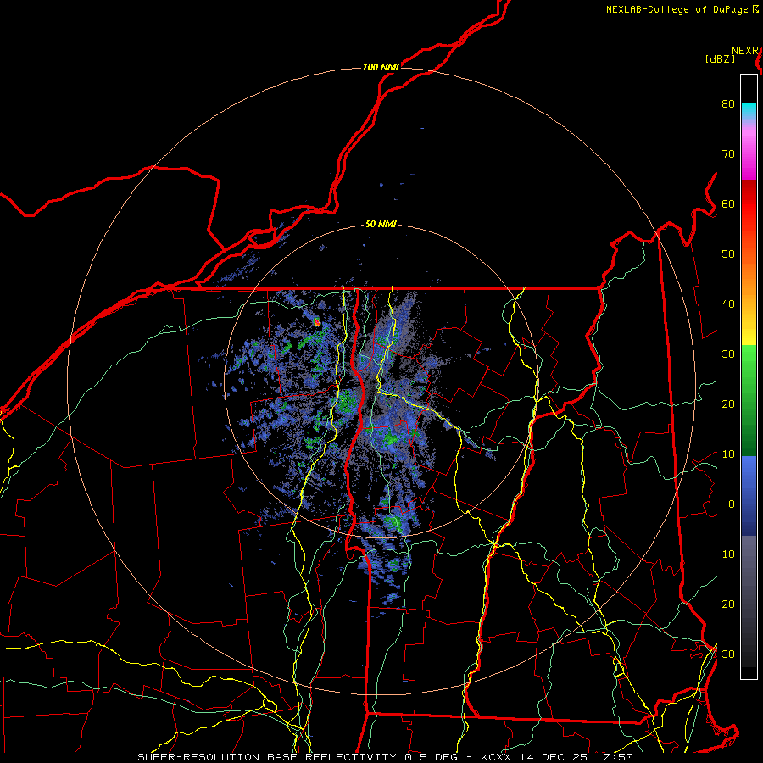Select the -20 dBZ scale value
The width and height of the screenshot is (763, 763).
(x=725, y=604)
